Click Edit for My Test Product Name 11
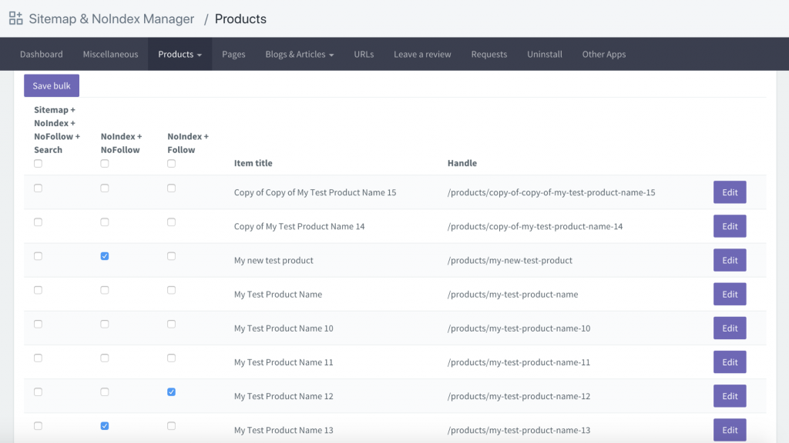 [x=729, y=362]
